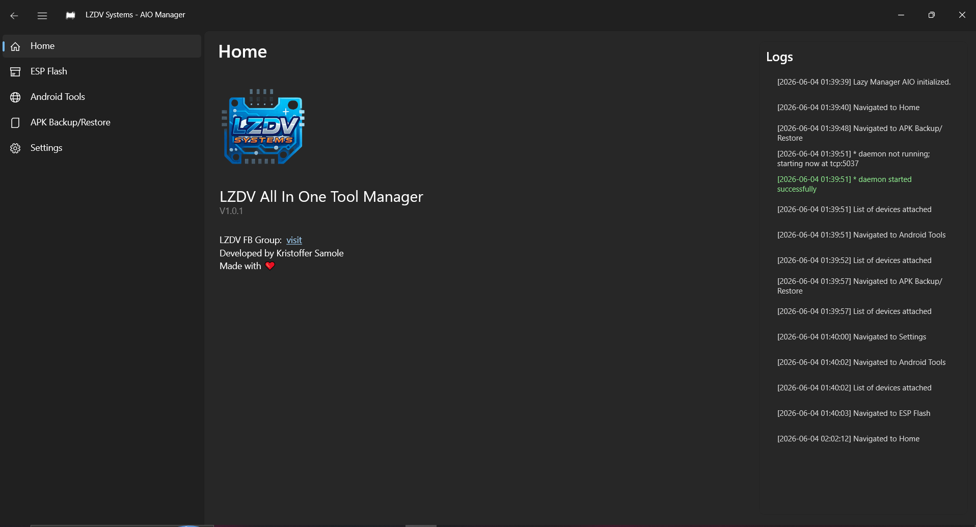Select 'Lazy Manager AIO initialized.' log entry
976x527 pixels.
pyautogui.click(x=864, y=82)
